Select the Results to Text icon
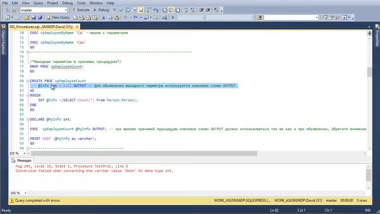 pos(164,10)
